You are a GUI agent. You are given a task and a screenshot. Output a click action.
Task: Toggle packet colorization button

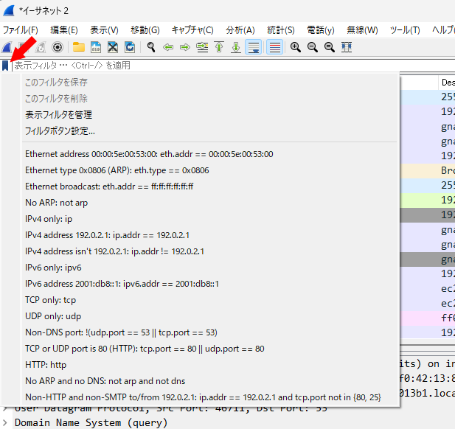pyautogui.click(x=274, y=47)
